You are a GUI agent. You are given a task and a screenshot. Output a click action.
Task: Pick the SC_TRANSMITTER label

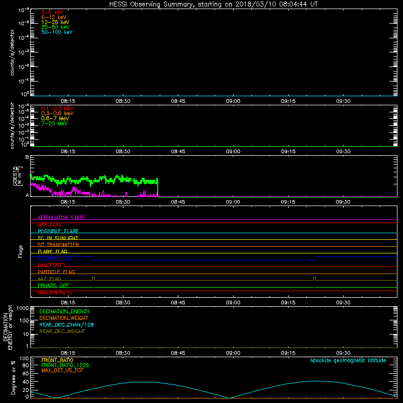58,245
